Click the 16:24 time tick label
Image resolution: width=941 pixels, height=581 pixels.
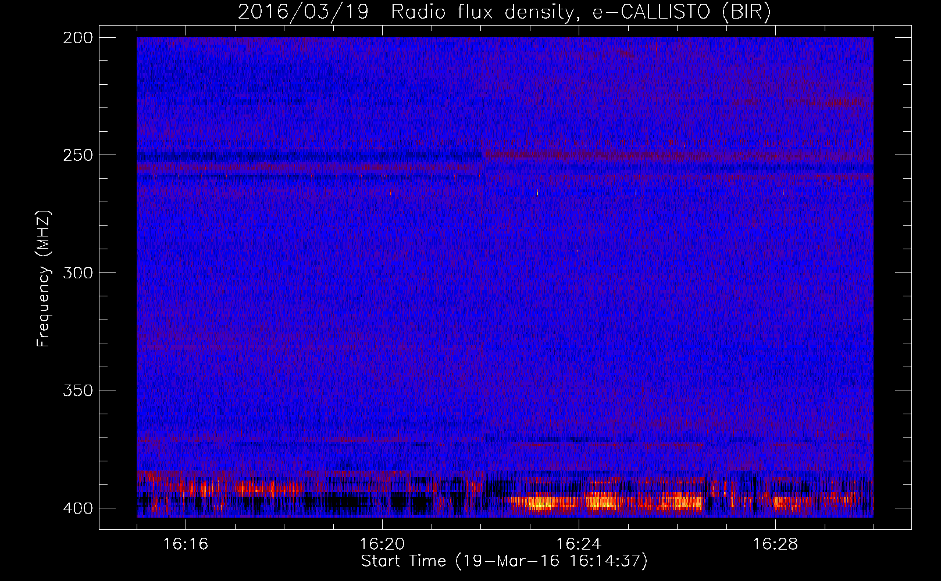point(579,544)
